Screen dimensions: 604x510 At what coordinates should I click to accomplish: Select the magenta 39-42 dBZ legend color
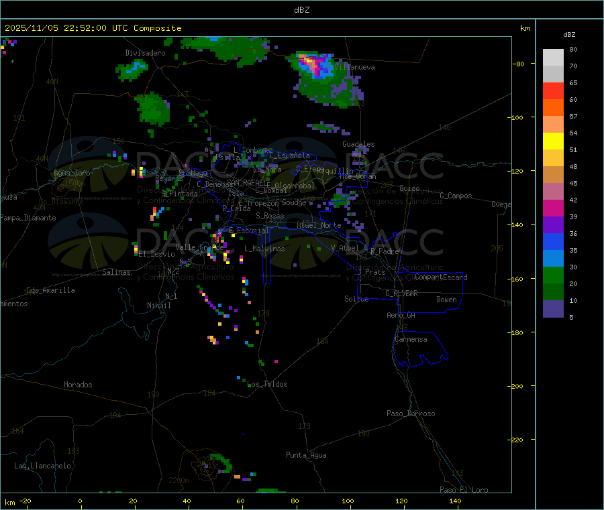553,208
